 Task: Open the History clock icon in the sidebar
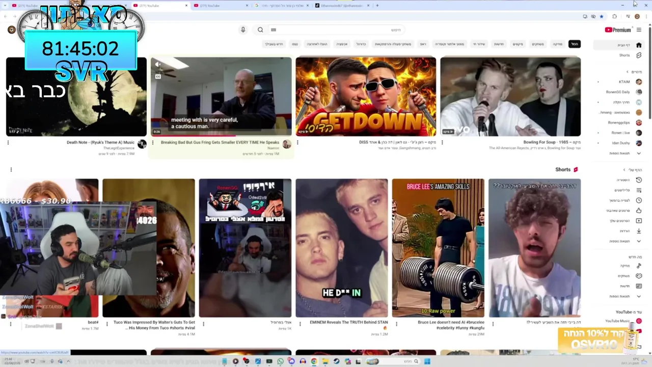(639, 180)
